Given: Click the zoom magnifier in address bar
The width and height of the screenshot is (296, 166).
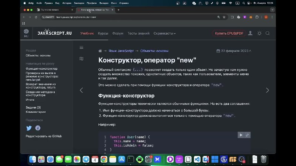Looking at the screenshot, I should [x=219, y=17].
